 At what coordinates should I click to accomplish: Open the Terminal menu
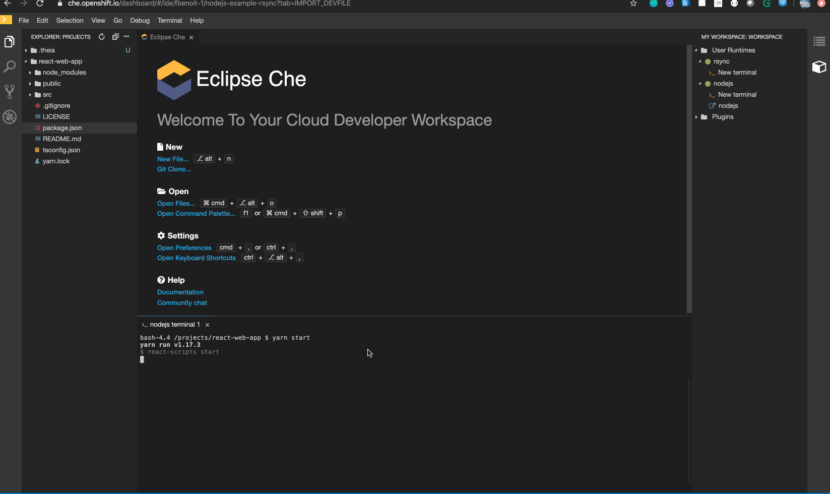170,20
